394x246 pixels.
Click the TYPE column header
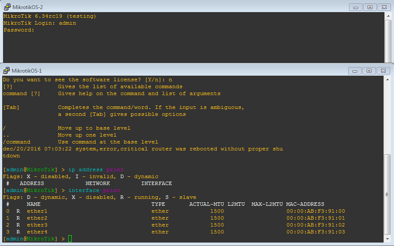[158, 204]
